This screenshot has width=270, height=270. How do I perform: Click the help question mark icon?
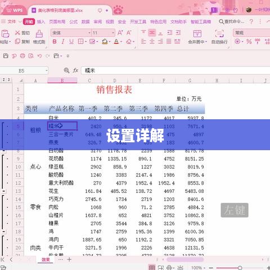click(x=251, y=21)
